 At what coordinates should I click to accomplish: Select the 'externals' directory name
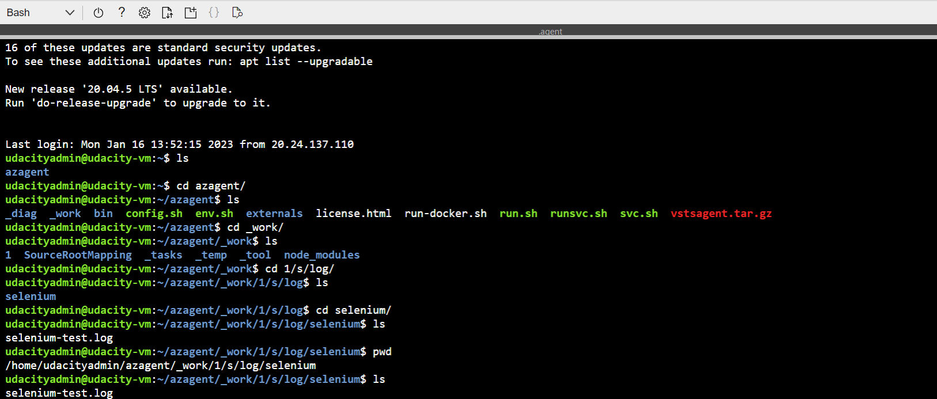tap(274, 214)
